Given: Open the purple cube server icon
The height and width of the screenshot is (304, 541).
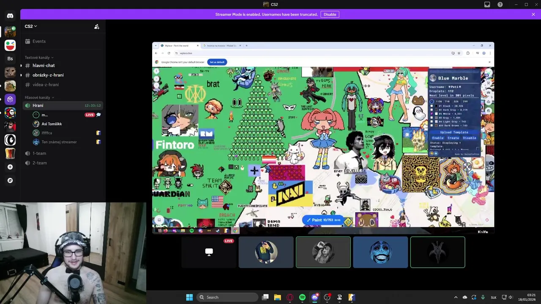Looking at the screenshot, I should click(10, 99).
